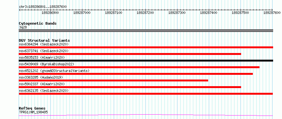Screen dimensions: 282x119
Task: Open nsv4521202 (gnomADStructuralVariants) label
Action: pos(54,71)
